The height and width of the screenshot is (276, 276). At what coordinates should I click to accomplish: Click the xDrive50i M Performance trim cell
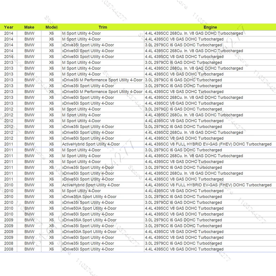pos(102,92)
